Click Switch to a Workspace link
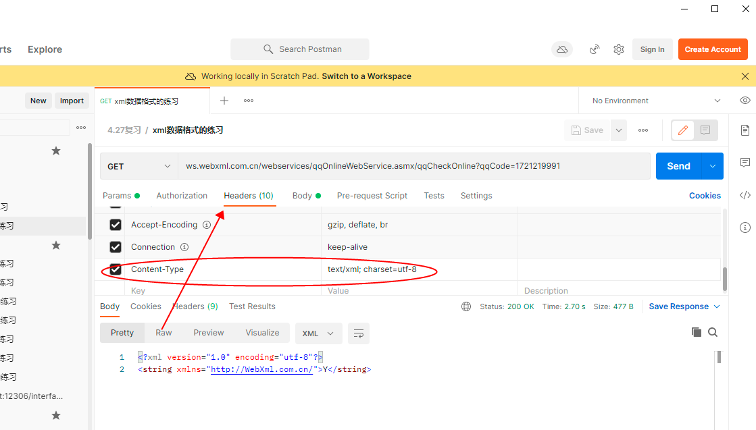This screenshot has width=756, height=430. coord(366,76)
